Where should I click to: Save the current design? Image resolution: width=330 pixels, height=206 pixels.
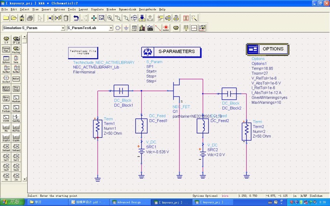[x=22, y=18]
